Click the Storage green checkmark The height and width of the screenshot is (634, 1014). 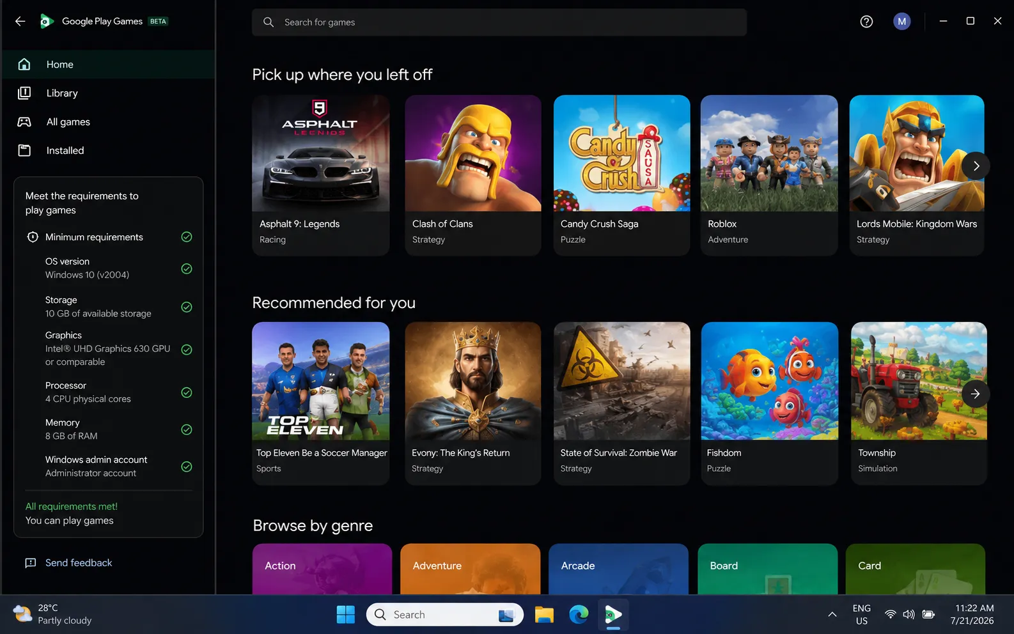[x=187, y=307]
